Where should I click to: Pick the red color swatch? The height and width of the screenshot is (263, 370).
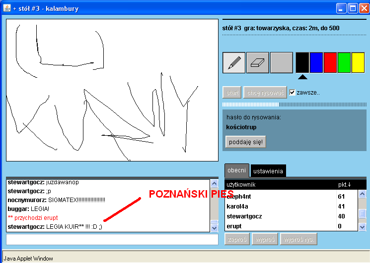tap(330, 62)
